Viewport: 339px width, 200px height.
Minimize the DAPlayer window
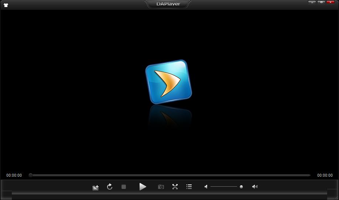(312, 2)
